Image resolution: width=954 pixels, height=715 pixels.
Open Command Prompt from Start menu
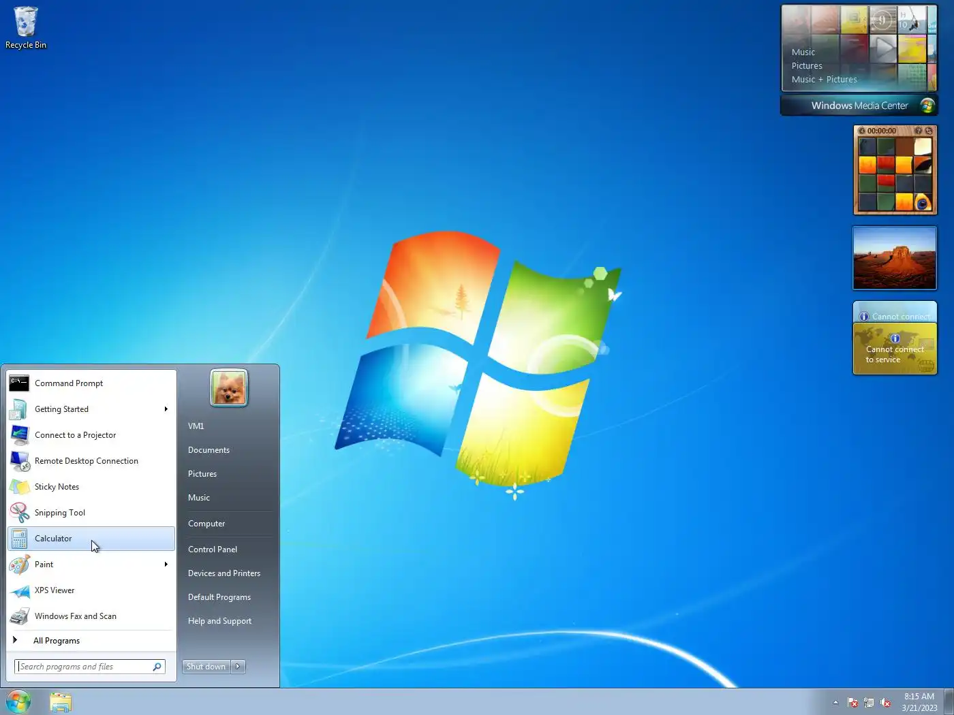pos(91,383)
